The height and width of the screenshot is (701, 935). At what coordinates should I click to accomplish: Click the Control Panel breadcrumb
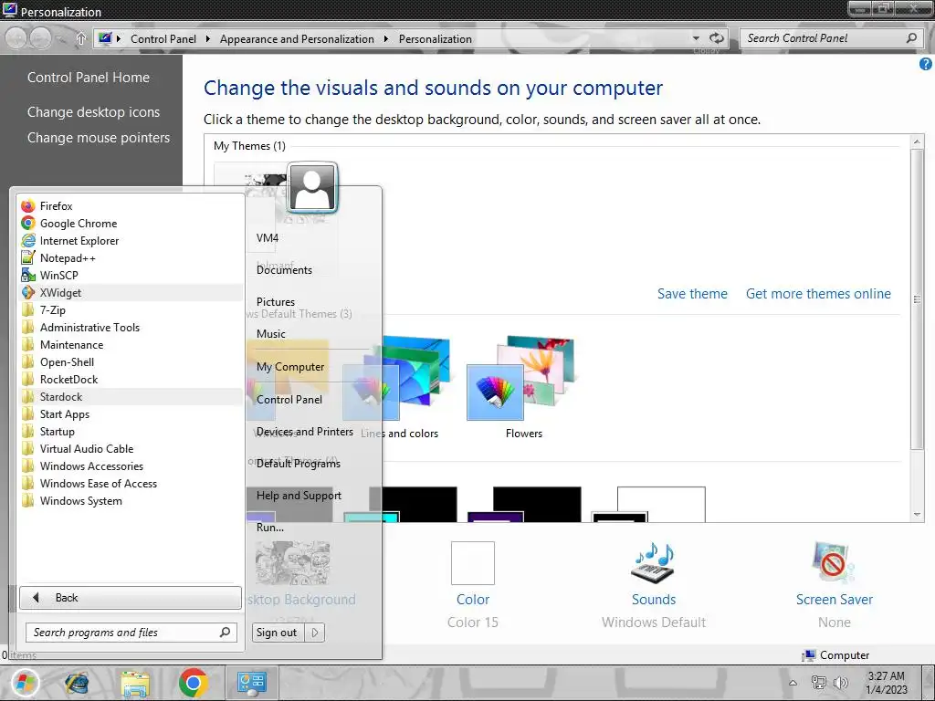point(163,38)
